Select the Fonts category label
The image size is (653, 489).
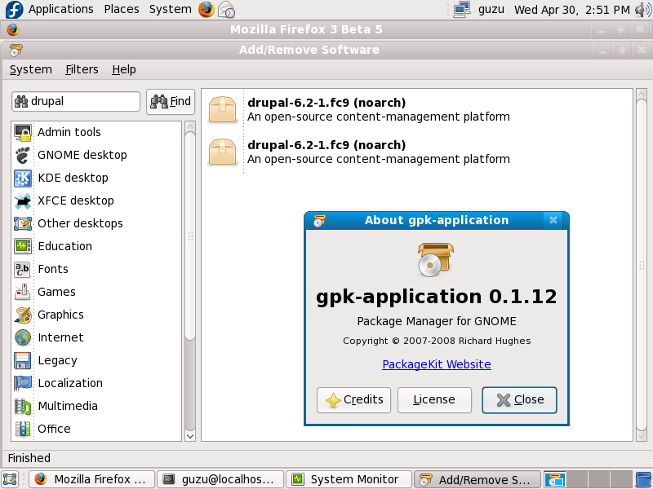53,269
